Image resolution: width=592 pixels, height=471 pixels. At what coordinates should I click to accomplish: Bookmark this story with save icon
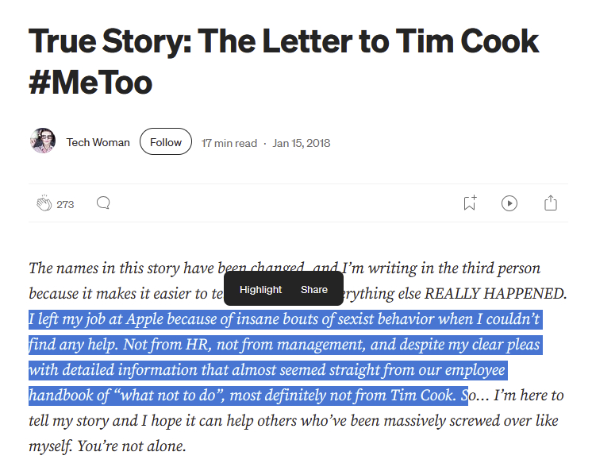point(470,203)
